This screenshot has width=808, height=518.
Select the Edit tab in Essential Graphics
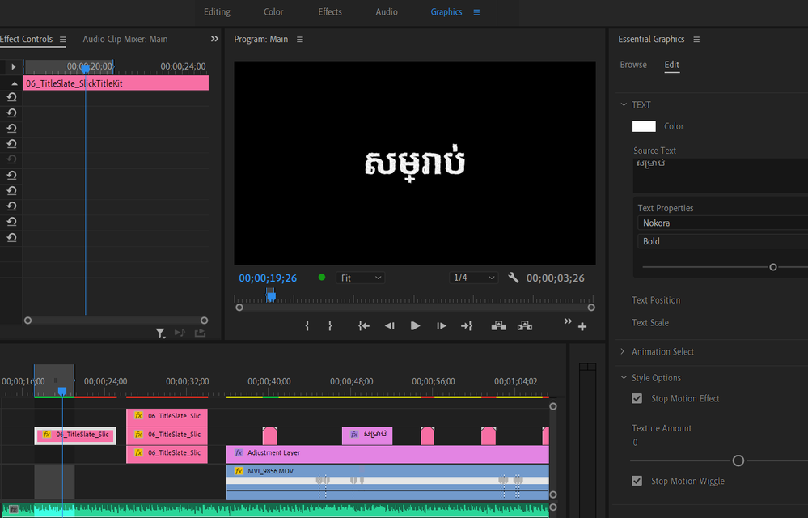[671, 65]
